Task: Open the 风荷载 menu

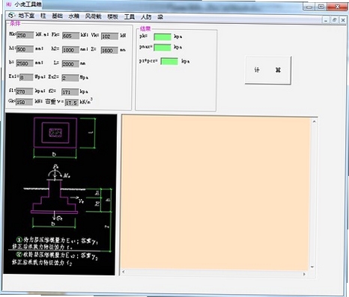Action: 93,16
